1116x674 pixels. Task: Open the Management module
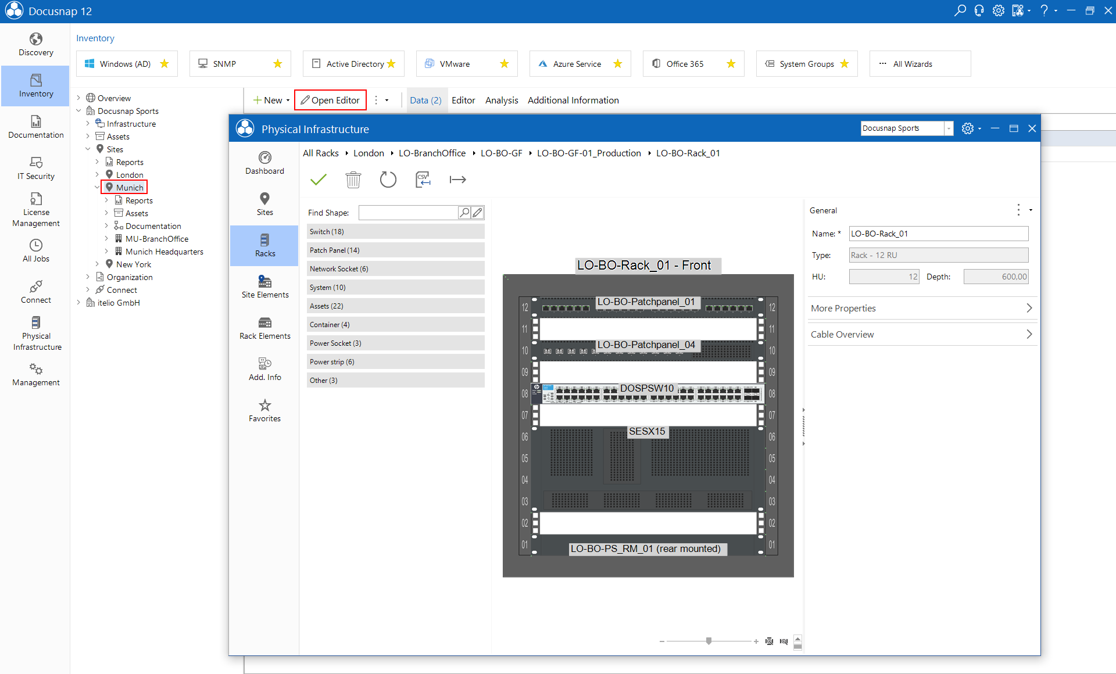pyautogui.click(x=35, y=375)
